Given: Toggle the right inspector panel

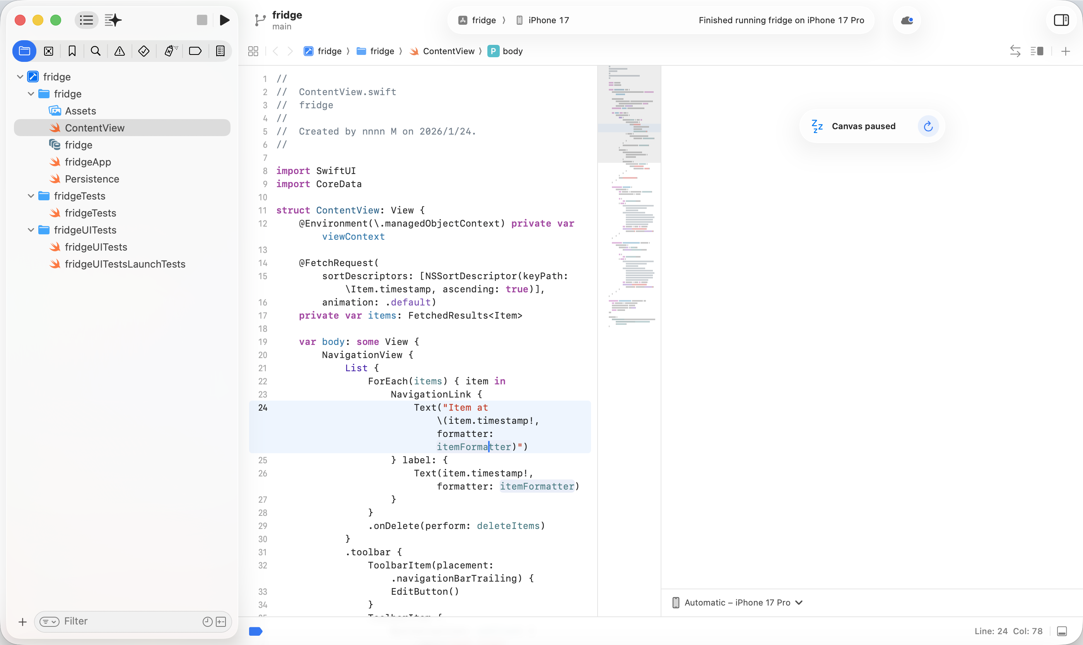Looking at the screenshot, I should pos(1061,20).
